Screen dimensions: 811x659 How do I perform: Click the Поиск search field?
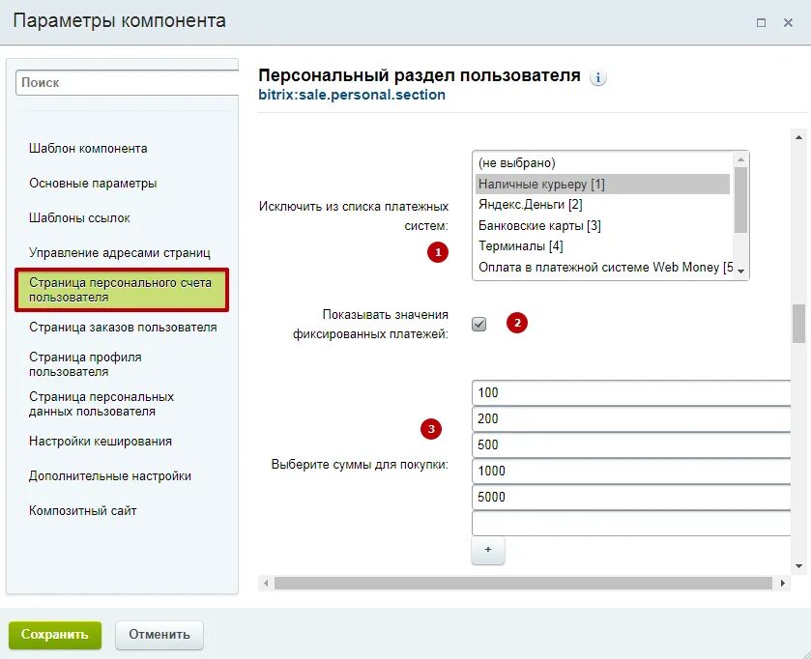pos(128,83)
